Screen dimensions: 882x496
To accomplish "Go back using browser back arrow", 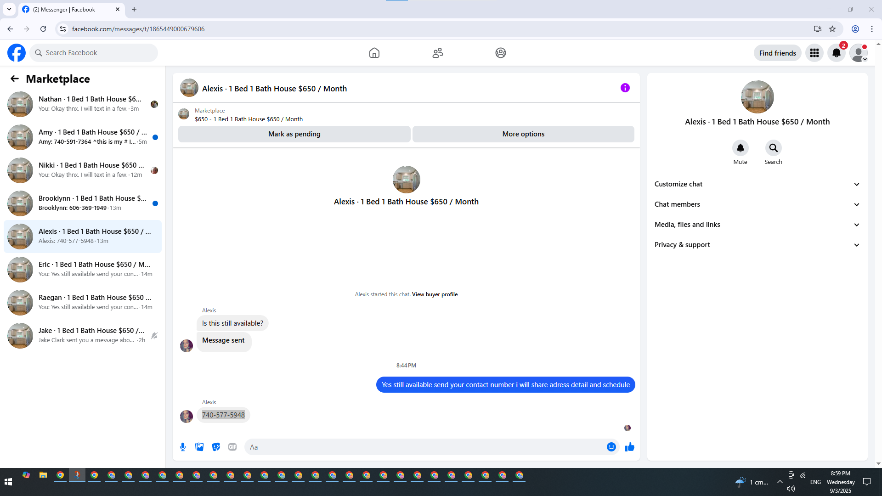I will coord(10,29).
